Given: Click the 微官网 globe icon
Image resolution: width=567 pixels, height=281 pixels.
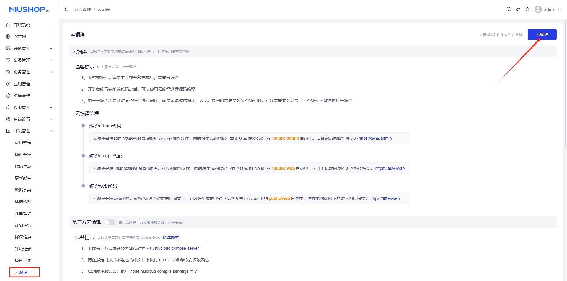Looking at the screenshot, I should click(8, 37).
